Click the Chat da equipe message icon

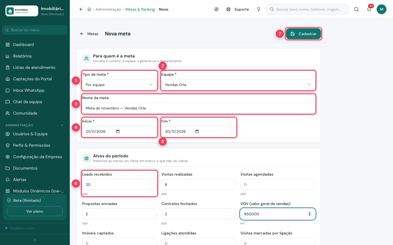pyautogui.click(x=8, y=102)
